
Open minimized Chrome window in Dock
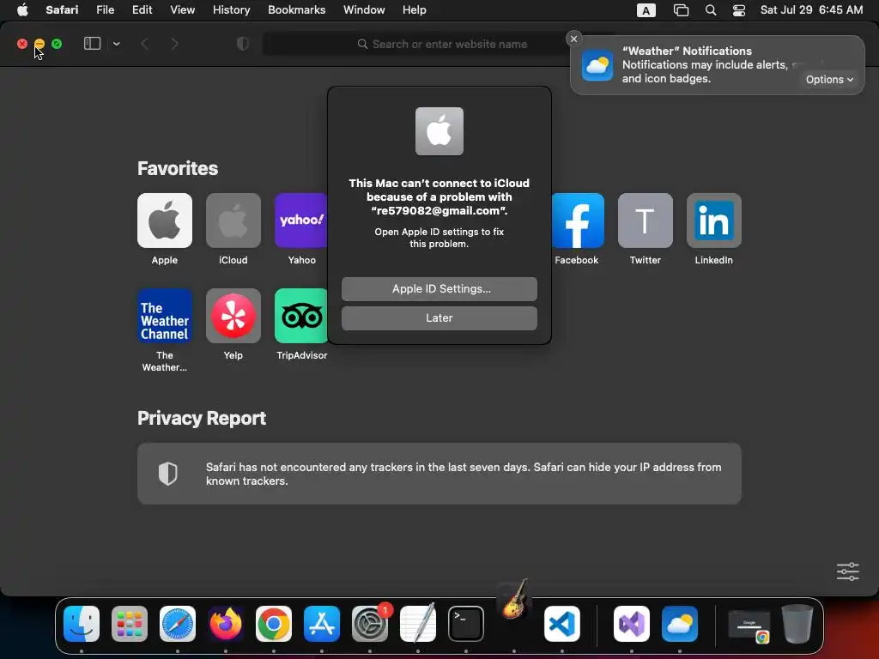(x=749, y=626)
